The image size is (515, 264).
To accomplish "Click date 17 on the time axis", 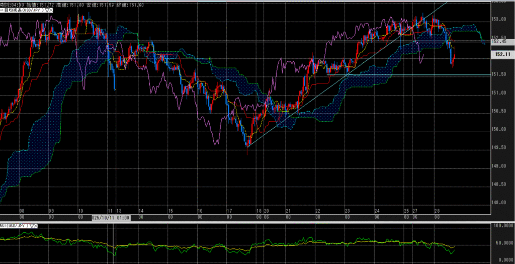I will pyautogui.click(x=229, y=212).
